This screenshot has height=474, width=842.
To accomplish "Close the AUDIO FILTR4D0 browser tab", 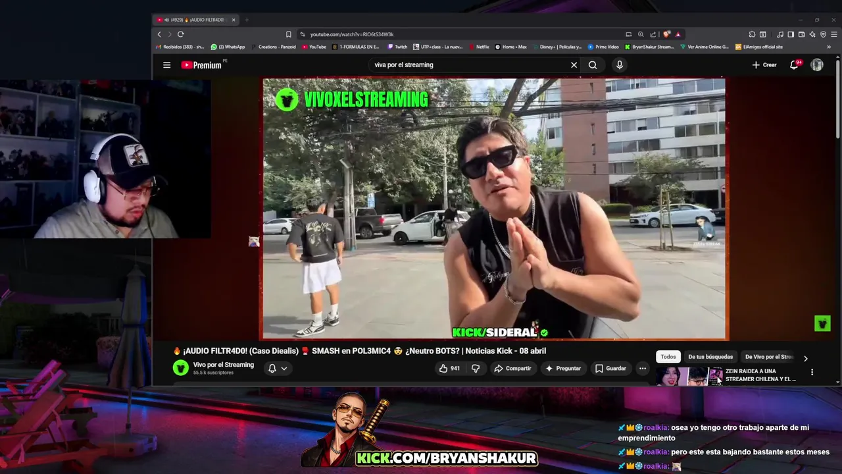I will [x=234, y=20].
